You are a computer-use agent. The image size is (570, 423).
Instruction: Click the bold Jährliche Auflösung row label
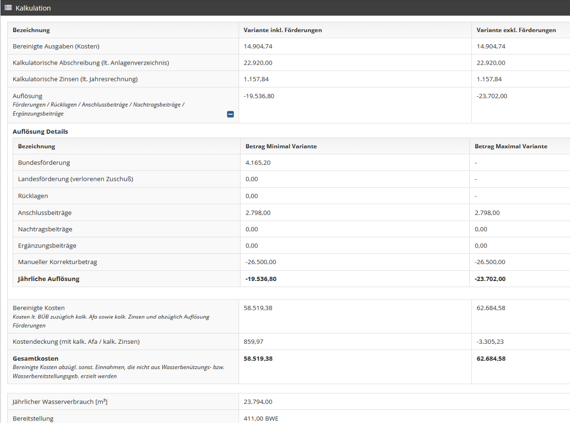49,279
